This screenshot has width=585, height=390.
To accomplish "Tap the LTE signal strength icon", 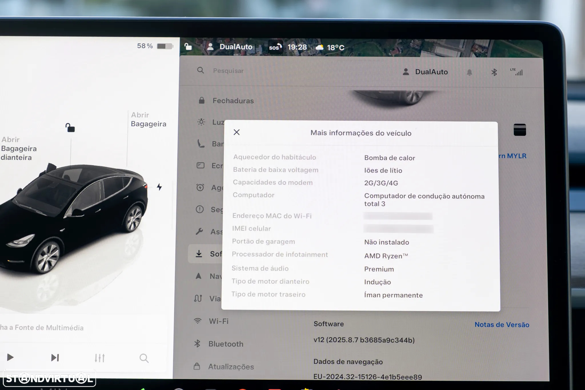I will (516, 72).
